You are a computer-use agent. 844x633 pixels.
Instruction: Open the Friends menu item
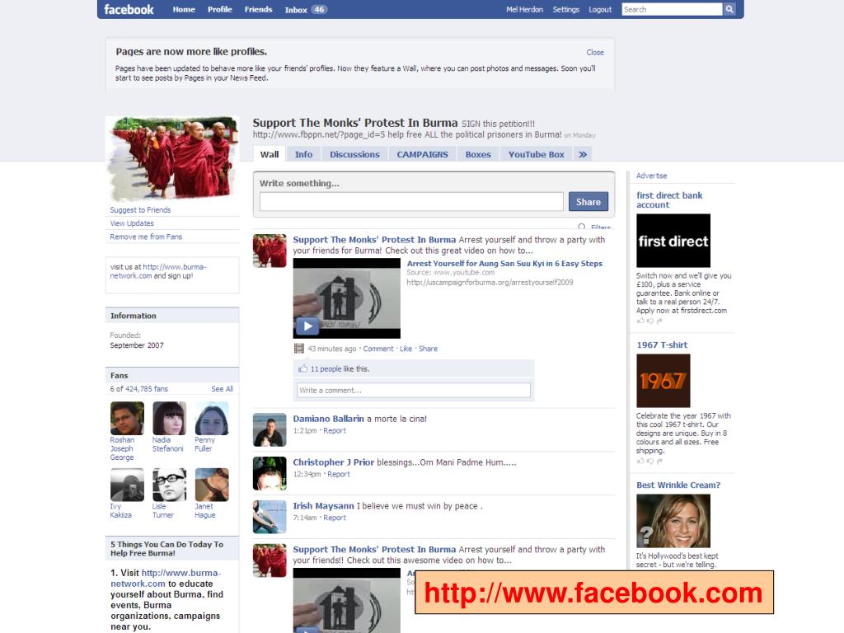pos(258,9)
